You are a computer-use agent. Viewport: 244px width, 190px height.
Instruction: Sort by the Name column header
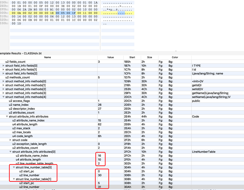48,57
